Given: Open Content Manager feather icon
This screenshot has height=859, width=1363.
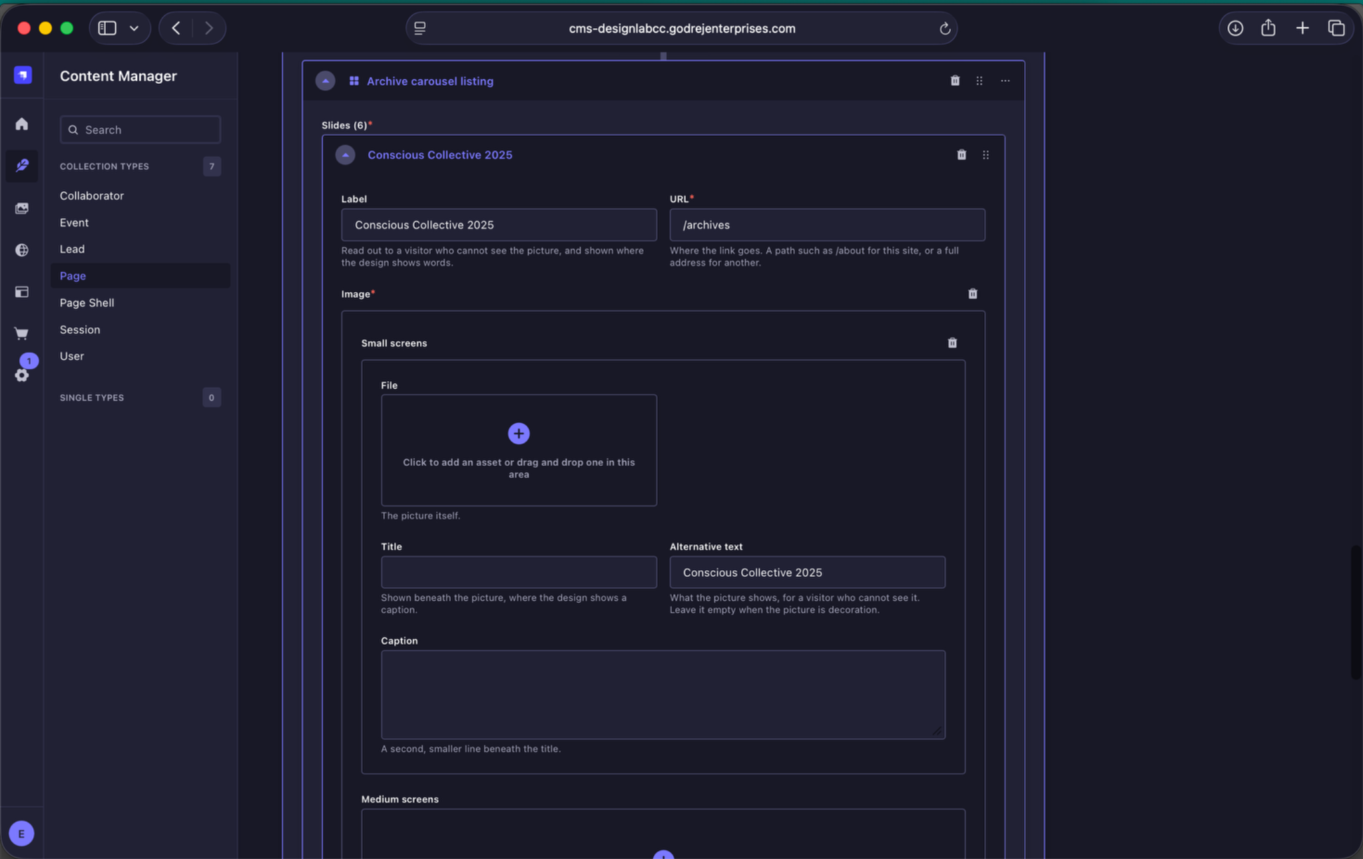Looking at the screenshot, I should click(22, 166).
